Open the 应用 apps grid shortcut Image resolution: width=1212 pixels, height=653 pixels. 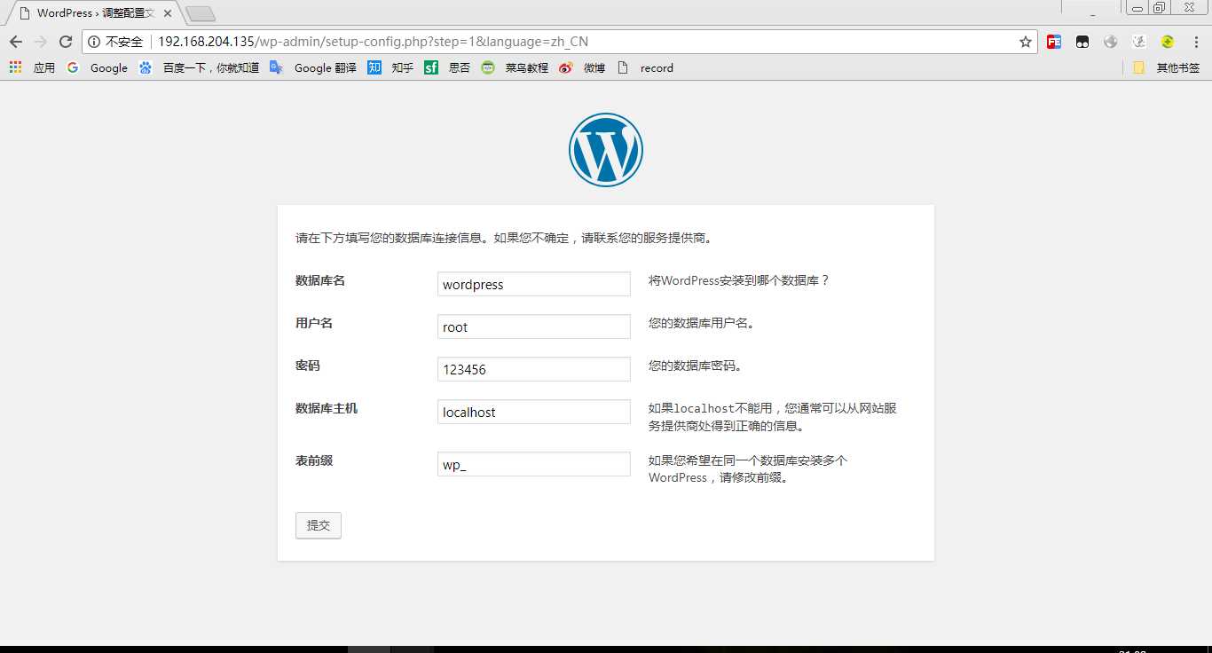point(32,67)
